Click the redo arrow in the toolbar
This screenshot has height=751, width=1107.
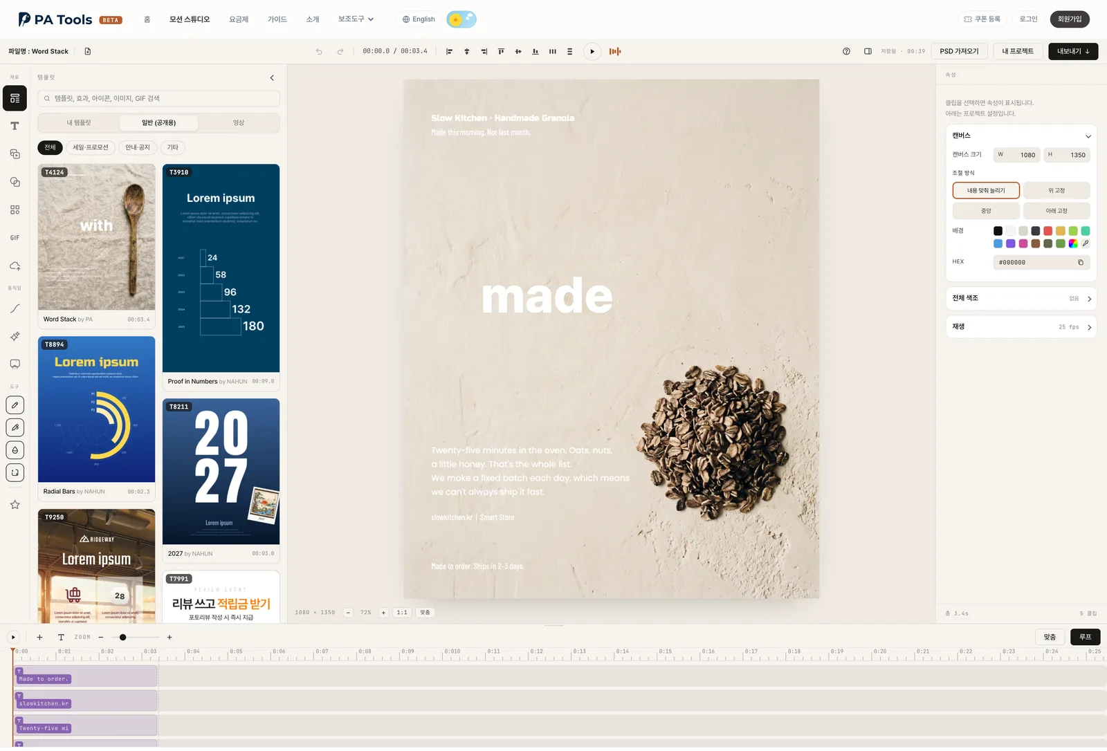tap(340, 51)
